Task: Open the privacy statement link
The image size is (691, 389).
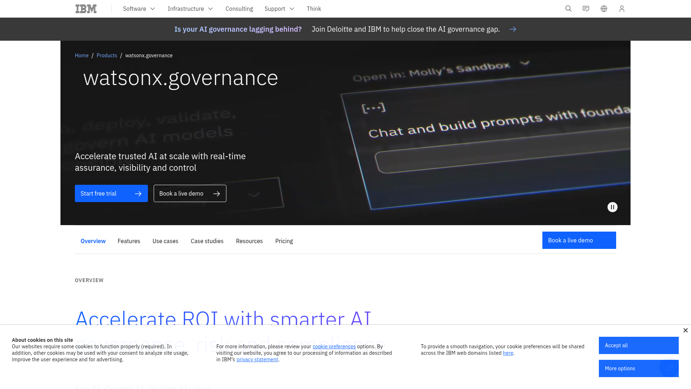Action: coord(257,359)
